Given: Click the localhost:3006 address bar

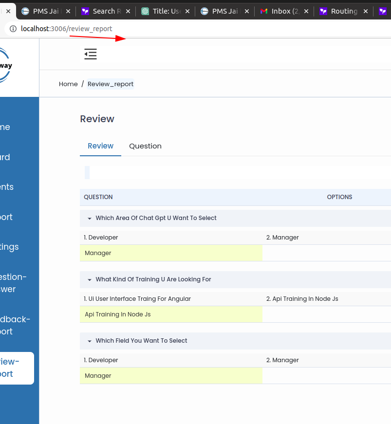Looking at the screenshot, I should point(195,29).
